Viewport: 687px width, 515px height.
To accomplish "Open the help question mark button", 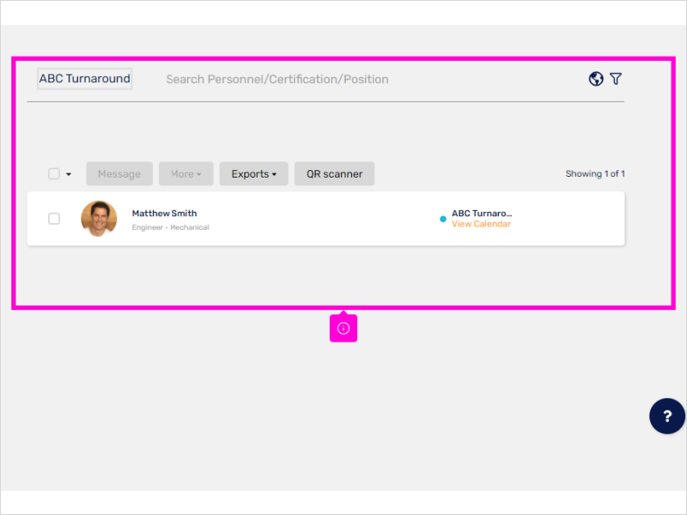I will tap(667, 416).
